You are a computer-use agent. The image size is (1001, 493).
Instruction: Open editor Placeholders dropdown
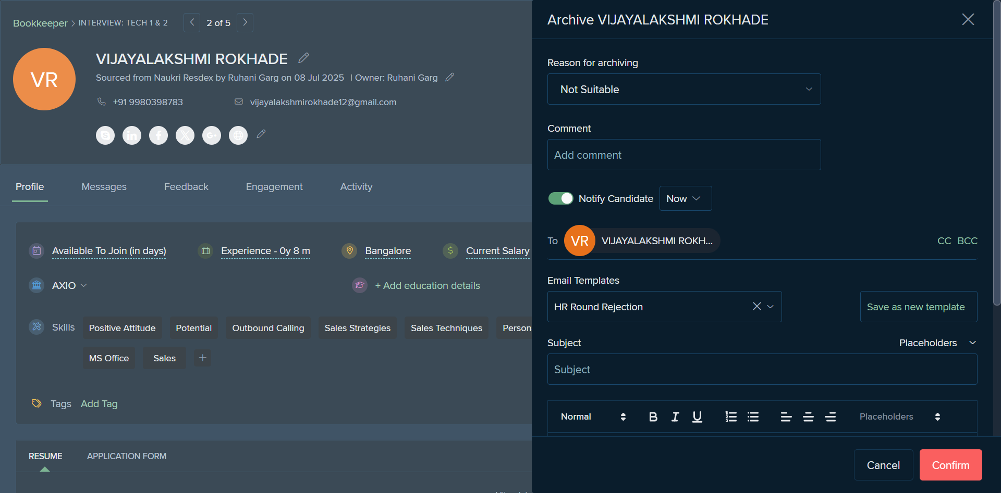pyautogui.click(x=900, y=416)
